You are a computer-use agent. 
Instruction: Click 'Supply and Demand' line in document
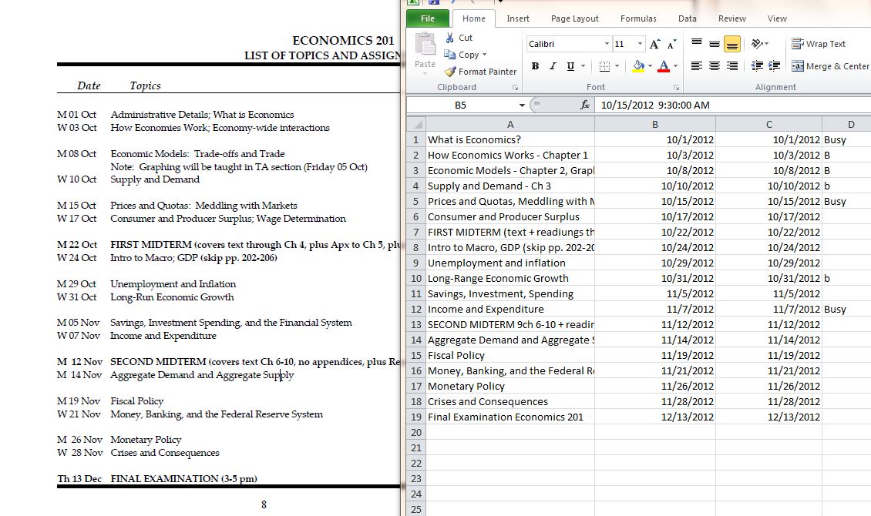pos(154,179)
